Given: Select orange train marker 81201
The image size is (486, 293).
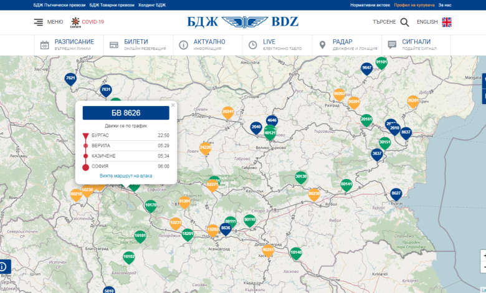Looking at the screenshot, I should (184, 202).
